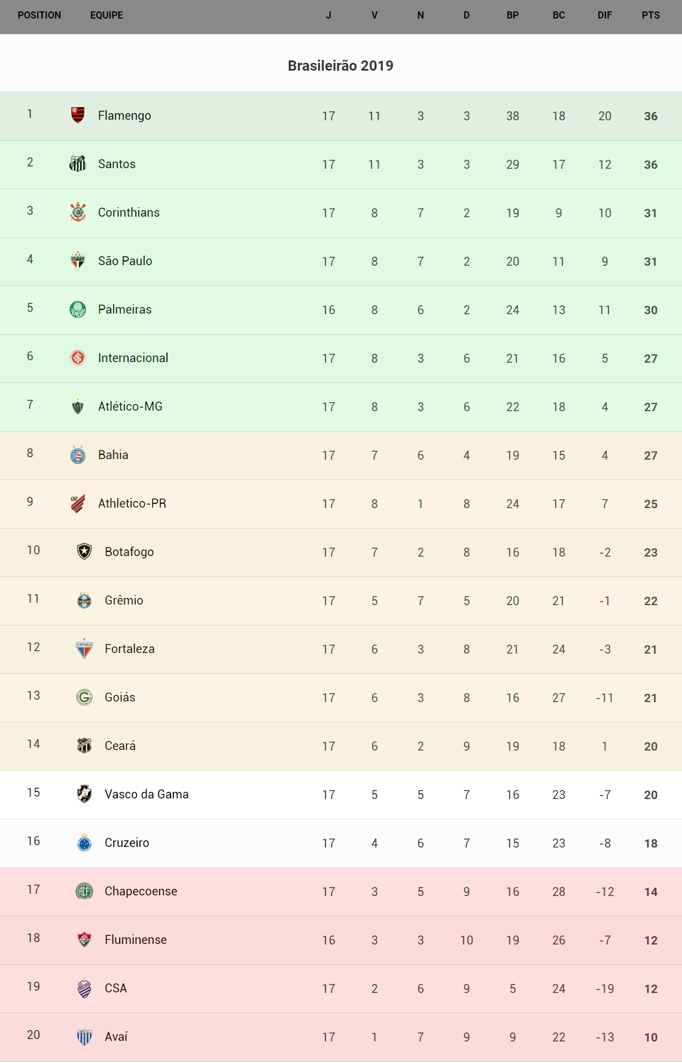Click the Cruzeiro blue crest
This screenshot has width=682, height=1063.
pos(84,843)
